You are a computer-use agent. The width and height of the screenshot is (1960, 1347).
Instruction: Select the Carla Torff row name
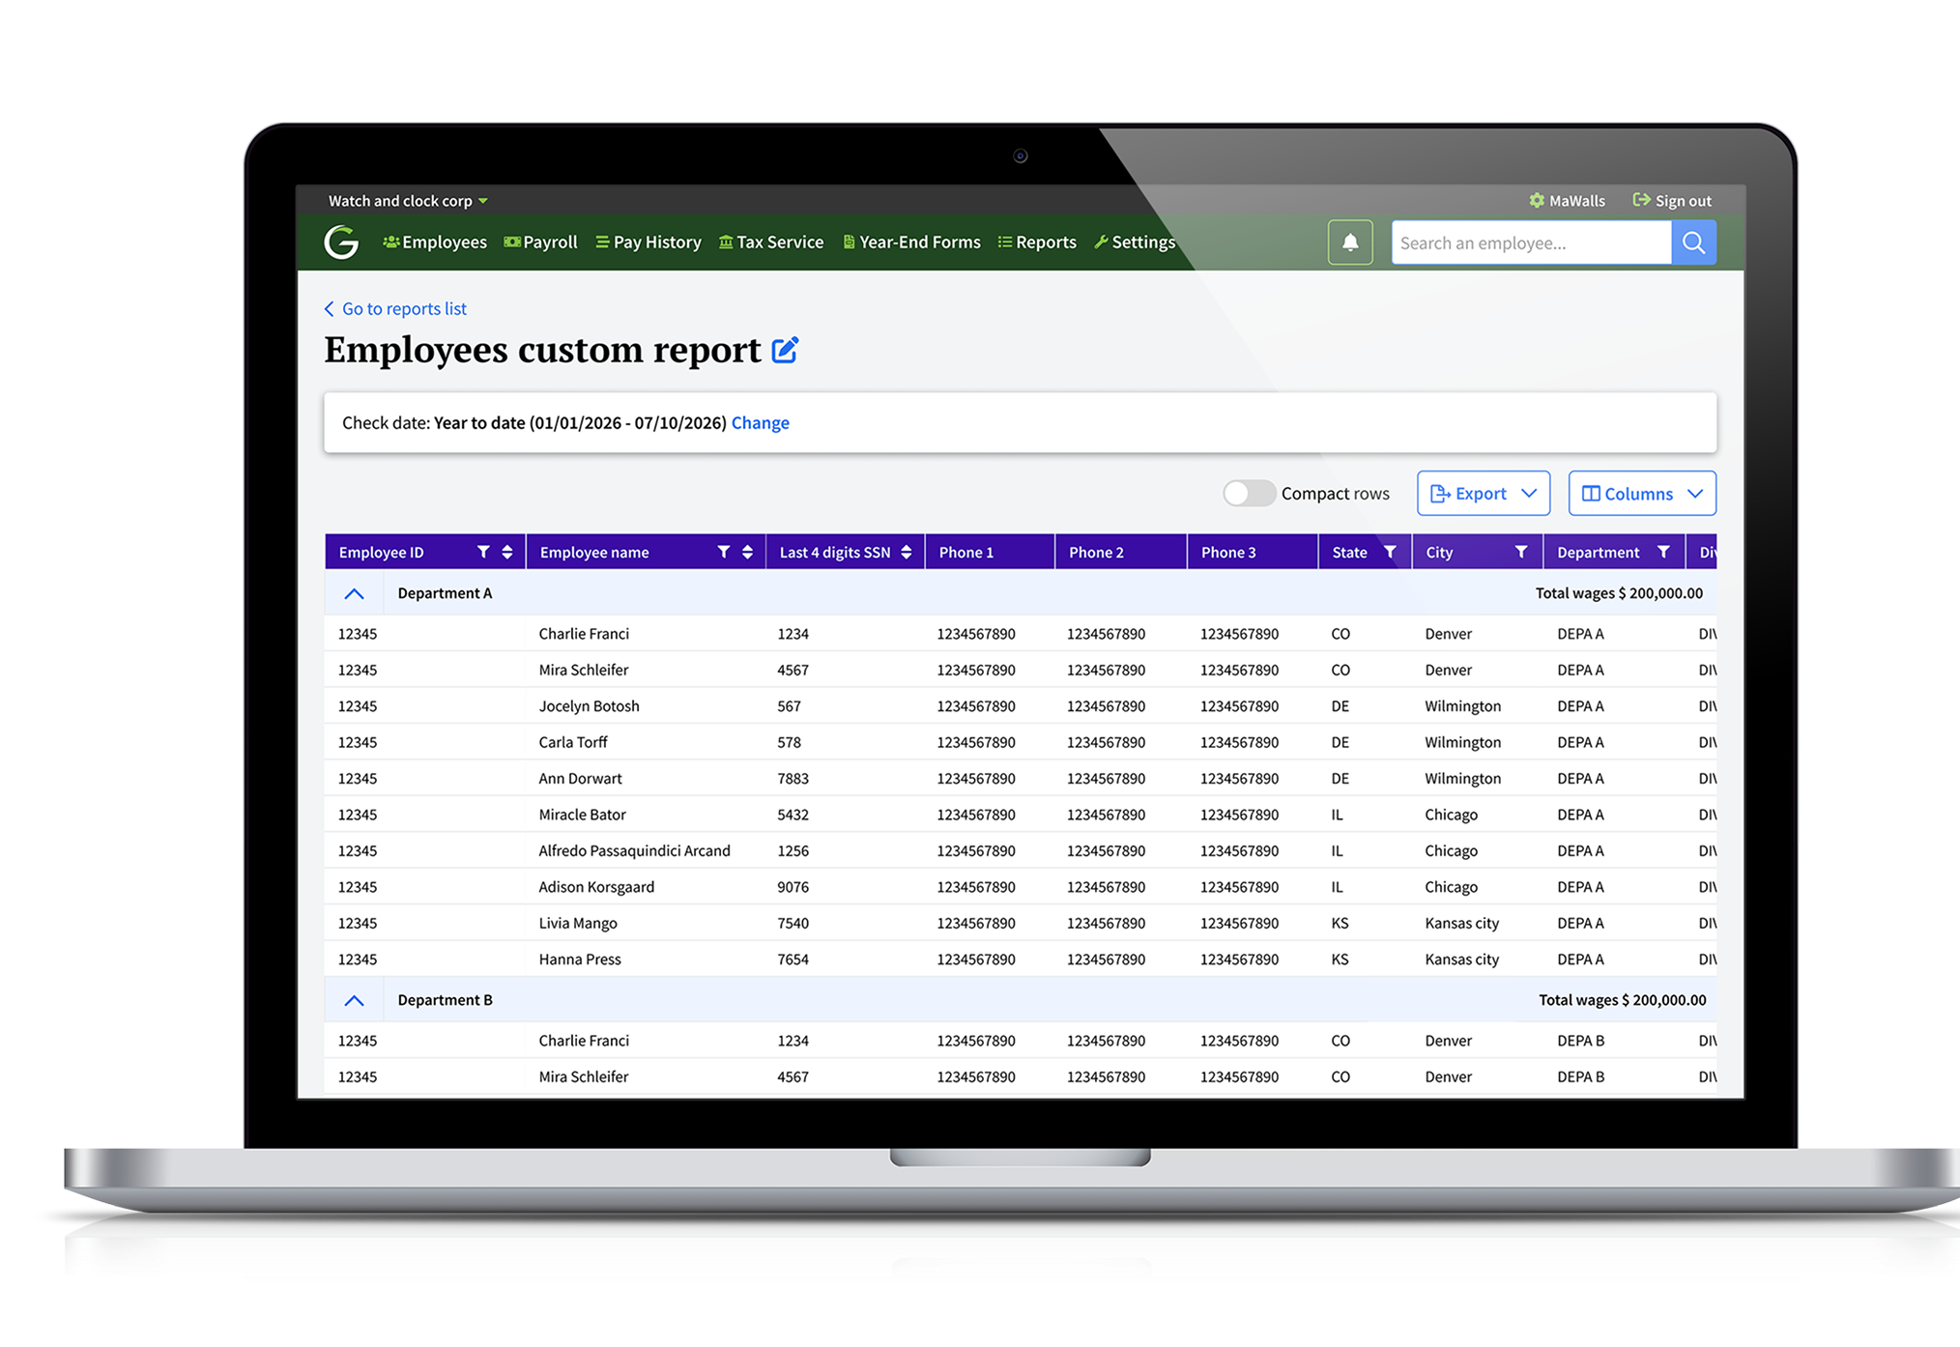pos(573,742)
